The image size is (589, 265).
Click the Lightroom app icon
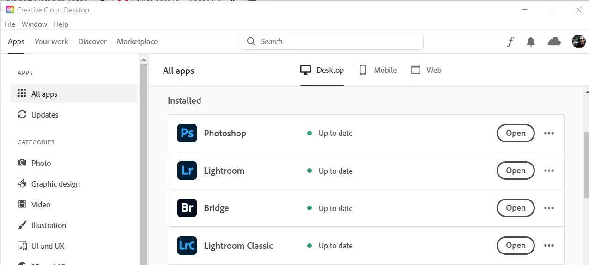coord(187,171)
